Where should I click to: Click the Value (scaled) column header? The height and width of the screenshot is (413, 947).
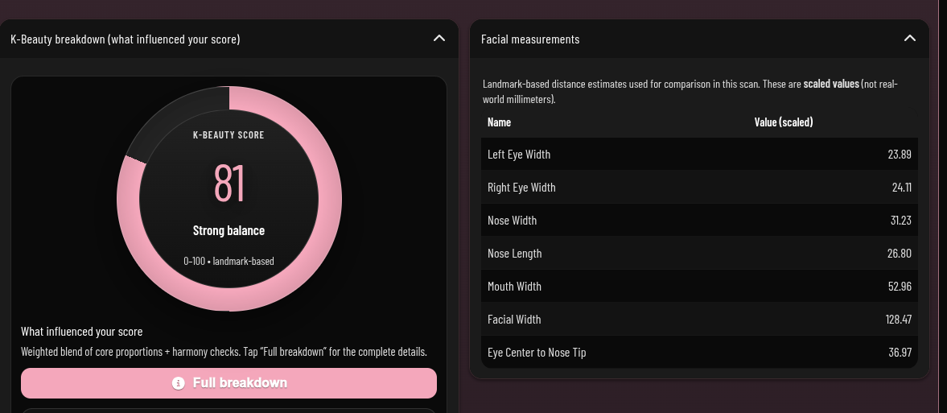point(784,122)
